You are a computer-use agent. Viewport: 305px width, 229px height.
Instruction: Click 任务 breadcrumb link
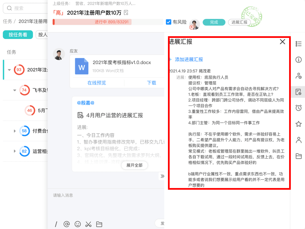click(x=8, y=21)
